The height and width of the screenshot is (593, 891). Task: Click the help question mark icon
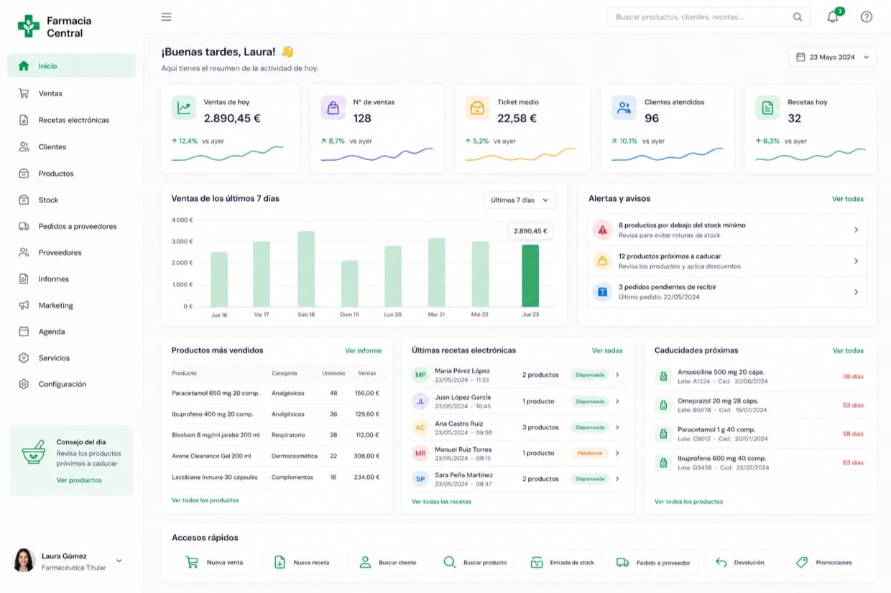point(867,17)
